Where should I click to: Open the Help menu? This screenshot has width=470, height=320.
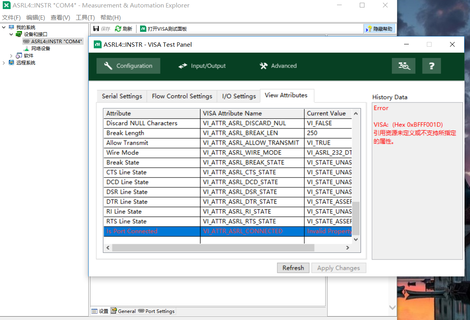pos(111,17)
